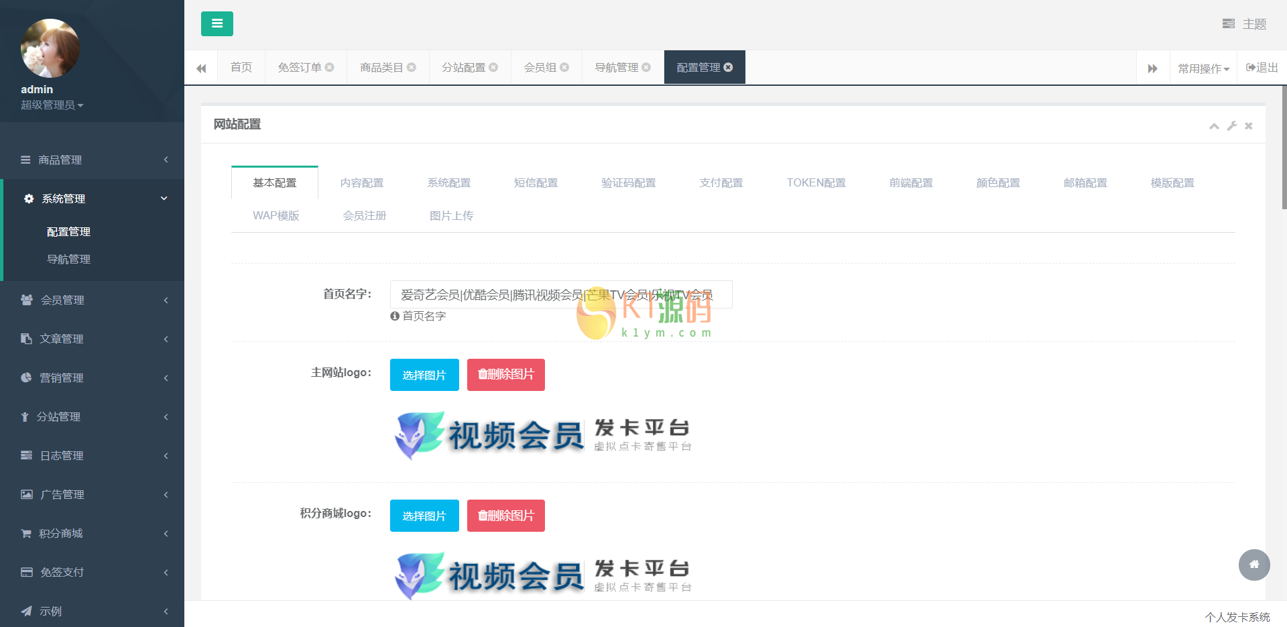Expand the 免签支付 sidebar menu
This screenshot has height=627, width=1287.
pos(93,572)
